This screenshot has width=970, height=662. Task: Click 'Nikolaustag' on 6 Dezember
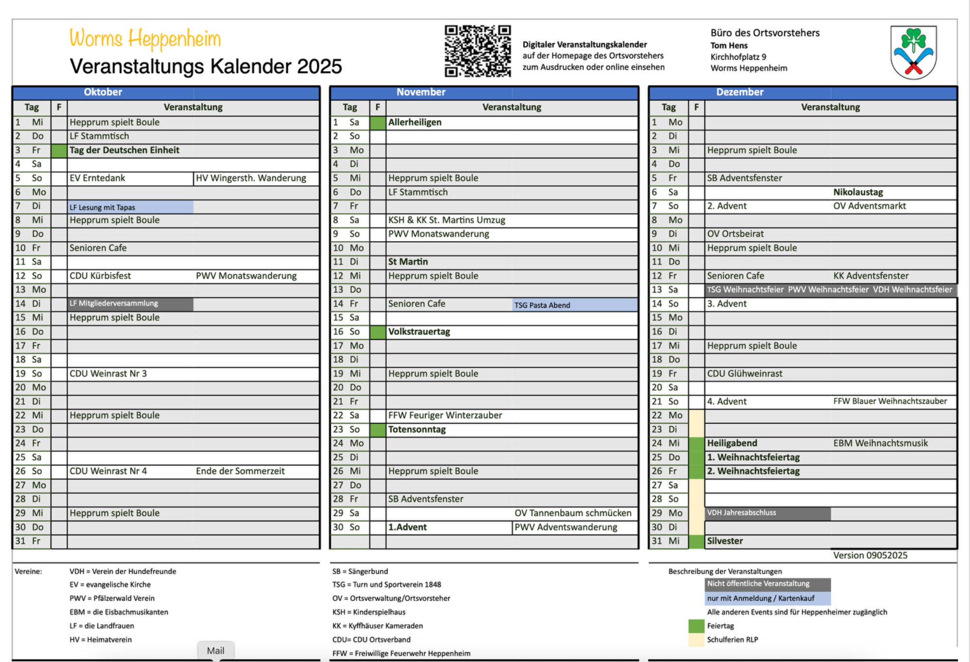pos(858,192)
